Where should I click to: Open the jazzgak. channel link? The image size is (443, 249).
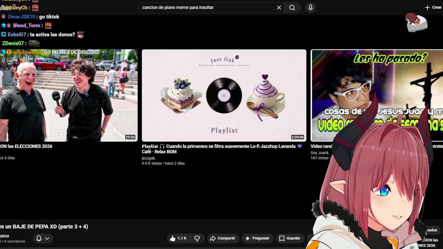click(x=149, y=158)
